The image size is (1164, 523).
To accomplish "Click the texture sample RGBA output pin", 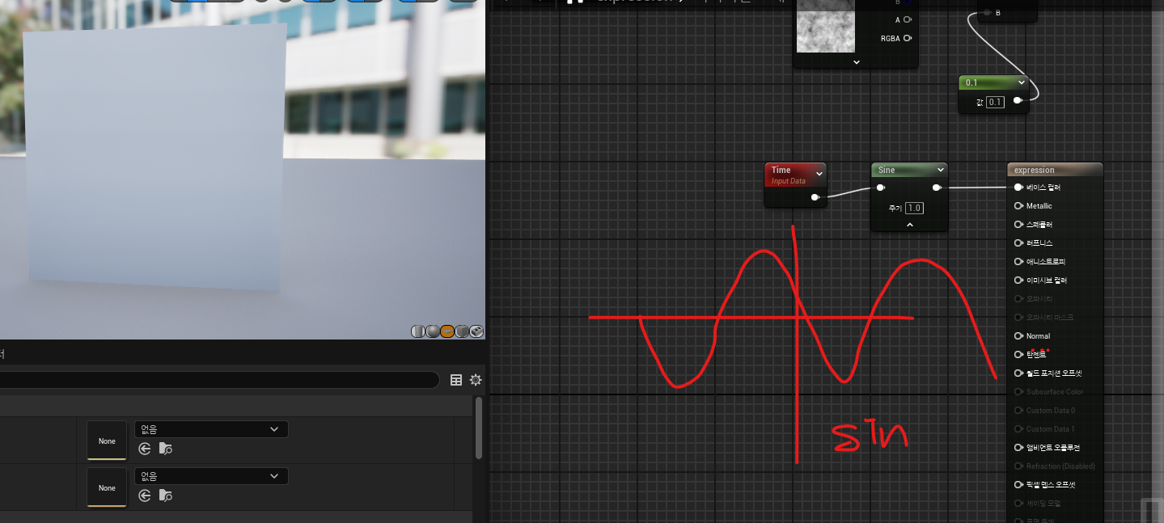I will click(908, 38).
